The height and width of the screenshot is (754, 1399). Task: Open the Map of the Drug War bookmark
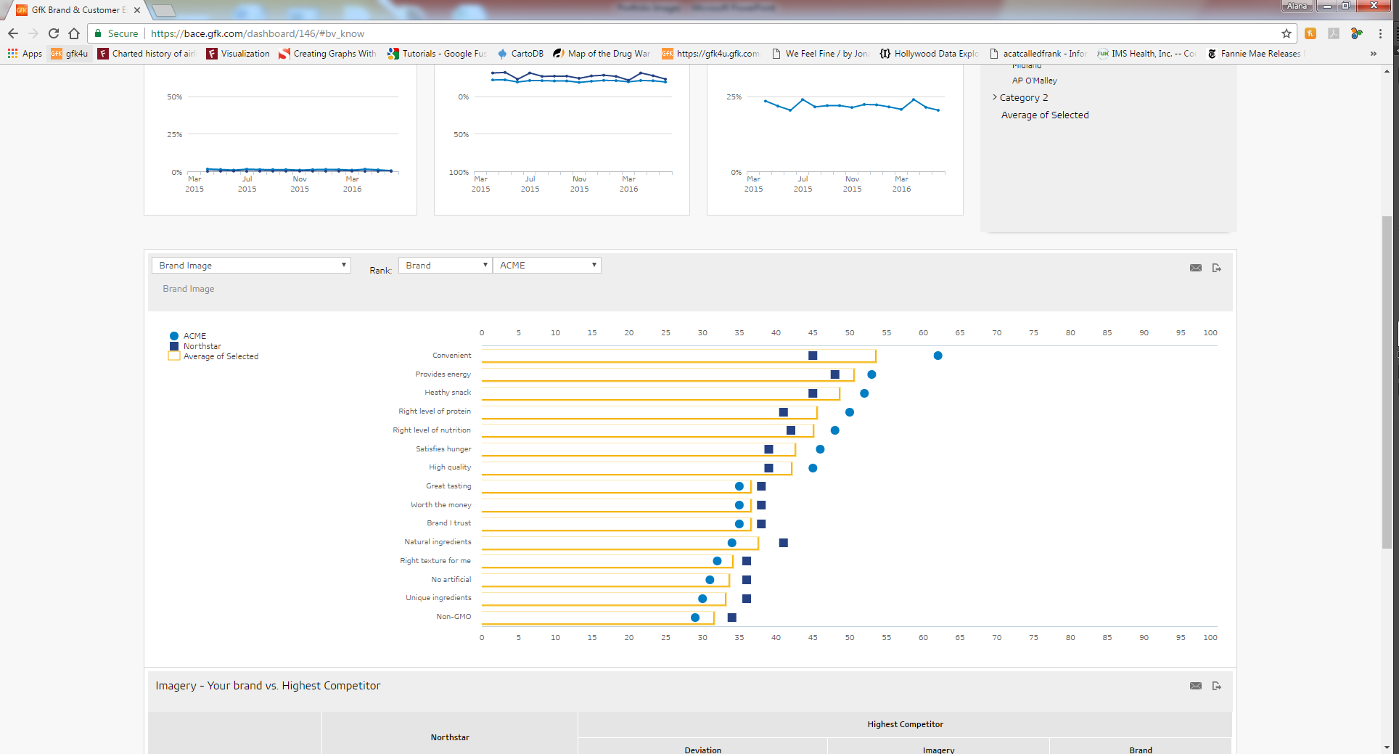602,54
